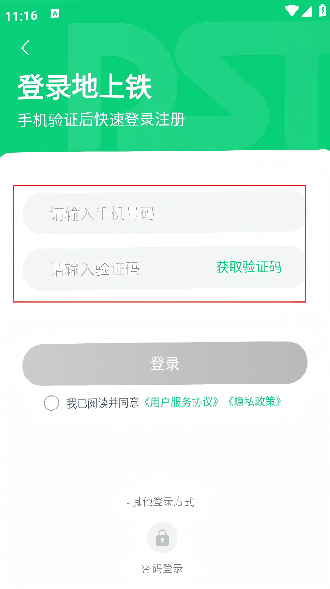Tap the battery charging status icon
Viewport: 330px width, 589px height.
point(322,11)
